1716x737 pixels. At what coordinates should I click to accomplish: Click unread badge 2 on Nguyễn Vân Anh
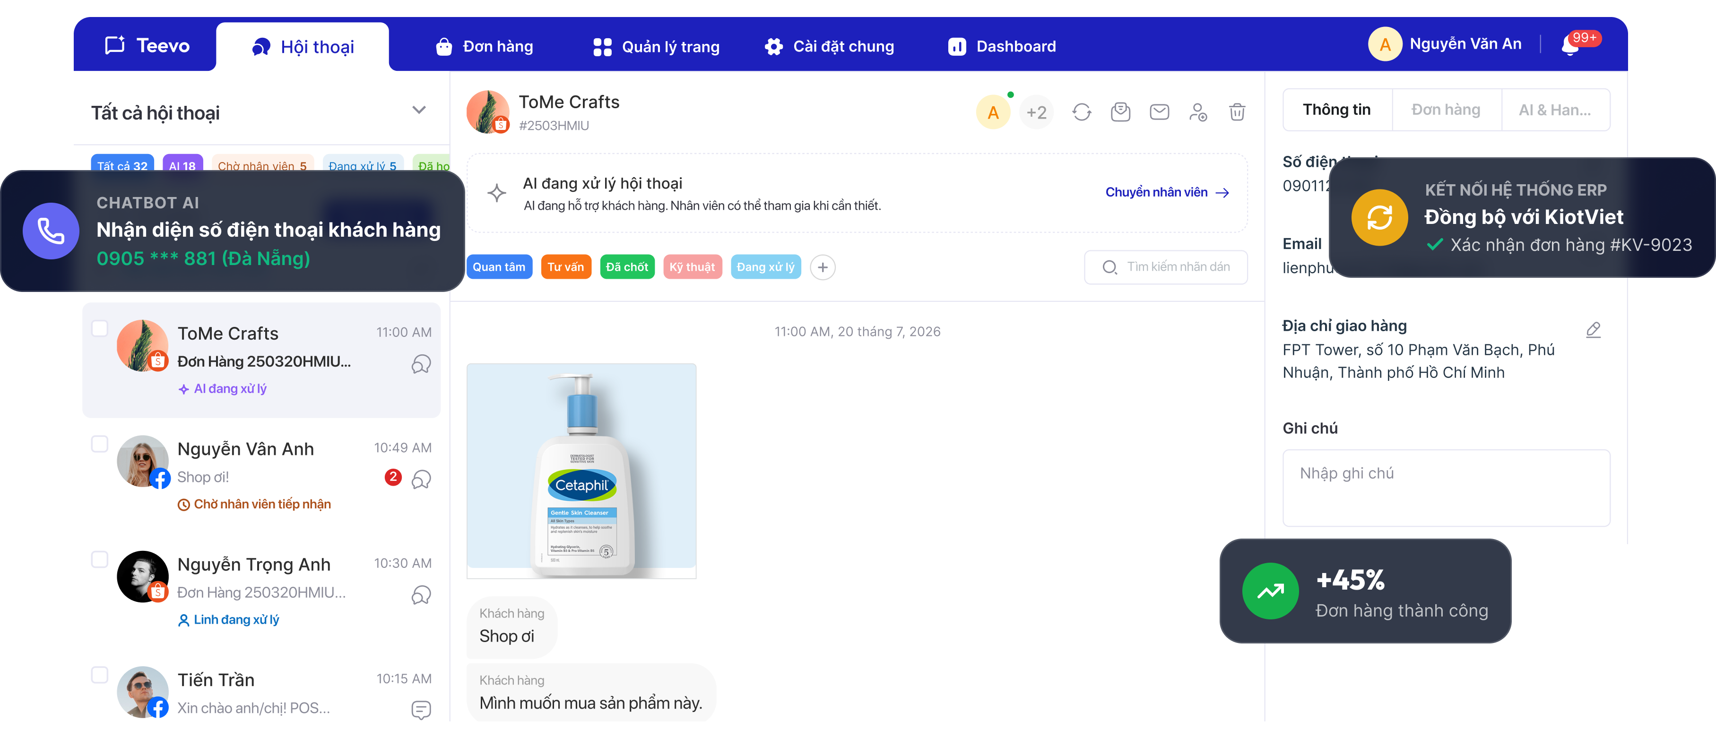point(393,477)
